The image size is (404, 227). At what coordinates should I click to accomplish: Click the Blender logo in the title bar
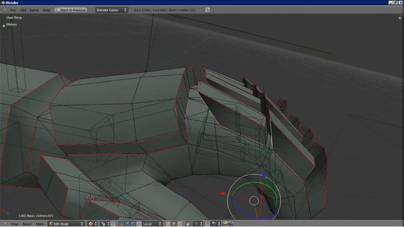point(3,3)
